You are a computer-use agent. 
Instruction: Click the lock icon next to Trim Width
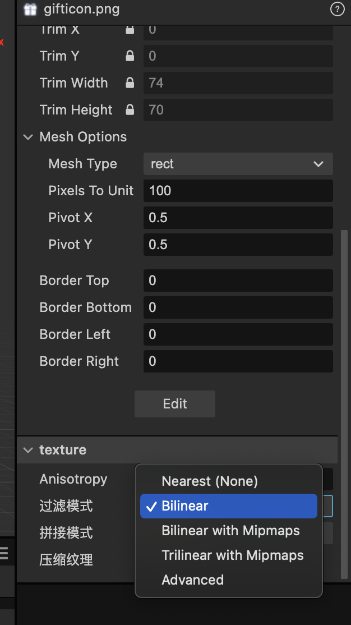pos(130,83)
